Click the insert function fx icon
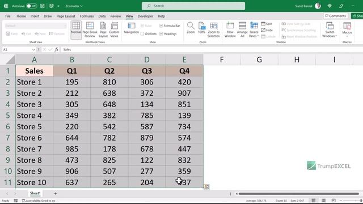The height and width of the screenshot is (204, 363). [57, 49]
